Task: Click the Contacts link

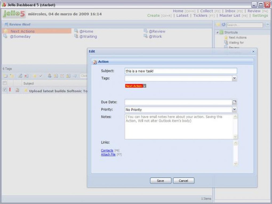Action: click(x=107, y=150)
